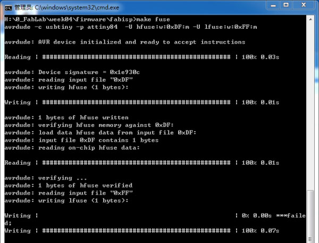Click 'writing lfuse (1 bytes):' line
319x243 pixels.
coord(66,200)
